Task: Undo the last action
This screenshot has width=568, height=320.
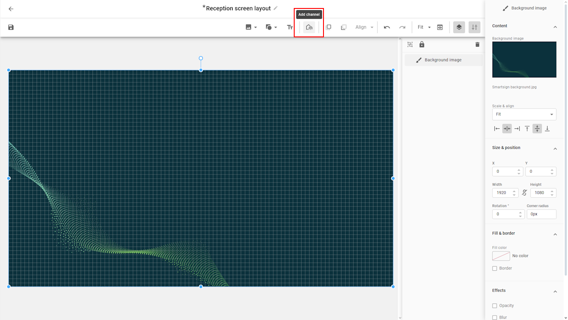Action: (387, 27)
